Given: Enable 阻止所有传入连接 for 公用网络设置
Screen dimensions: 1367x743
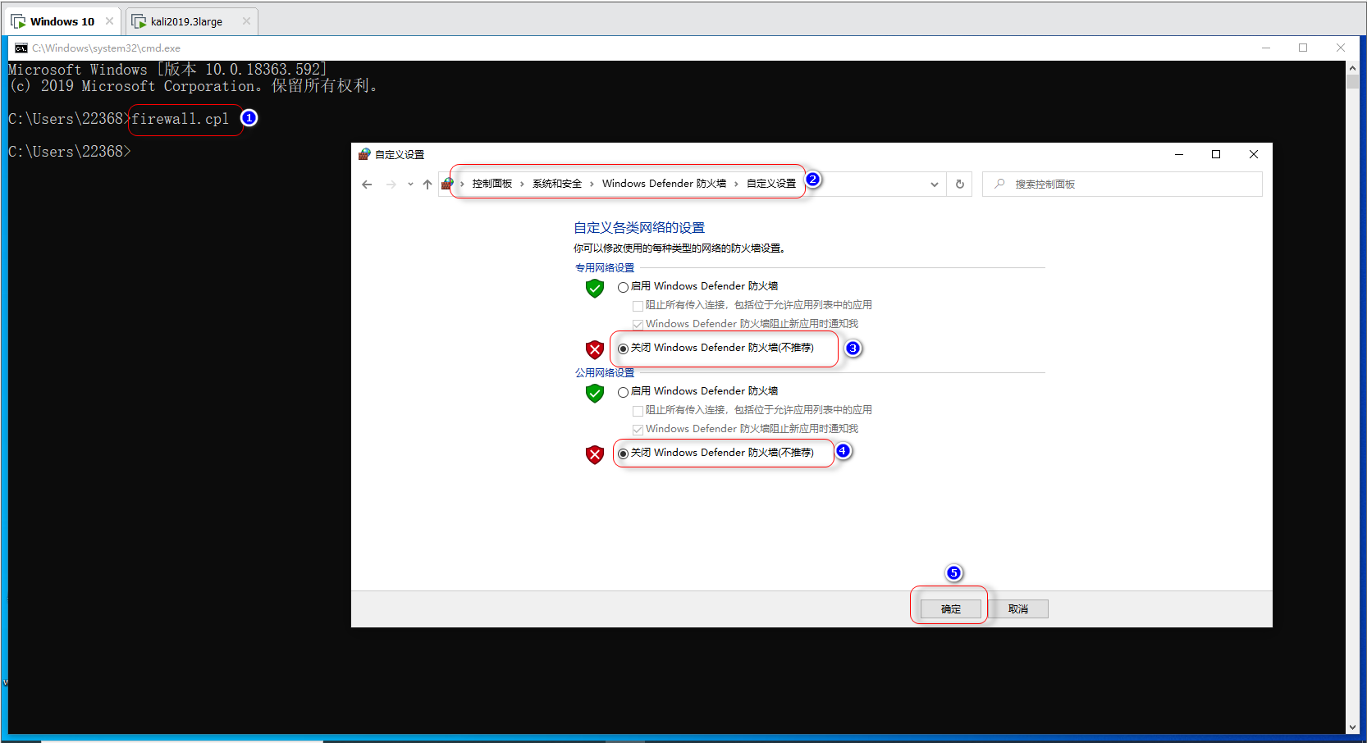Looking at the screenshot, I should pyautogui.click(x=638, y=409).
